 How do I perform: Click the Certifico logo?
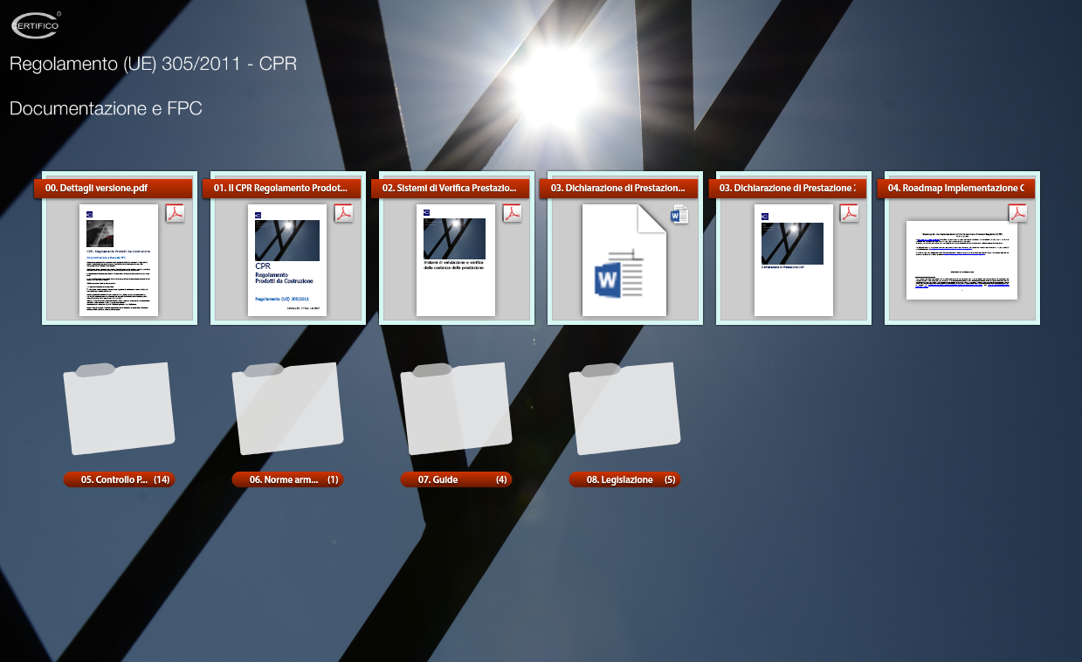coord(36,25)
